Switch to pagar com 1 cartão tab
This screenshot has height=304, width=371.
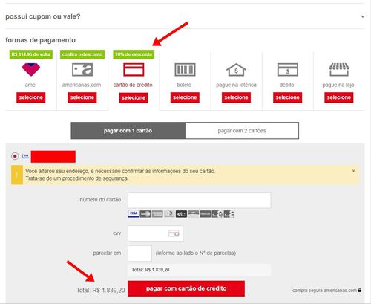(128, 131)
